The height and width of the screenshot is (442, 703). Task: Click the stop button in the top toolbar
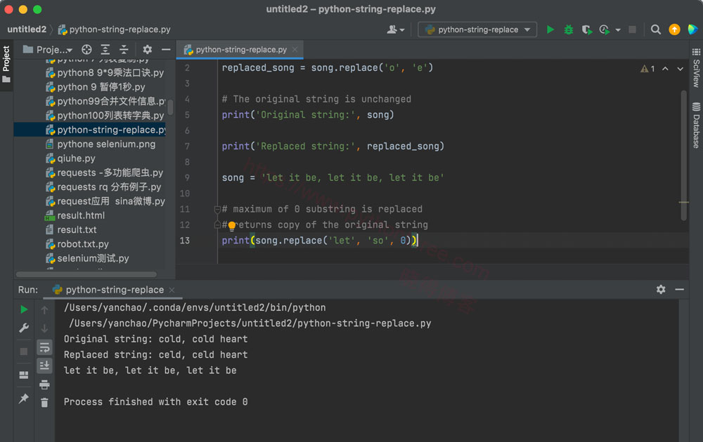tap(632, 29)
